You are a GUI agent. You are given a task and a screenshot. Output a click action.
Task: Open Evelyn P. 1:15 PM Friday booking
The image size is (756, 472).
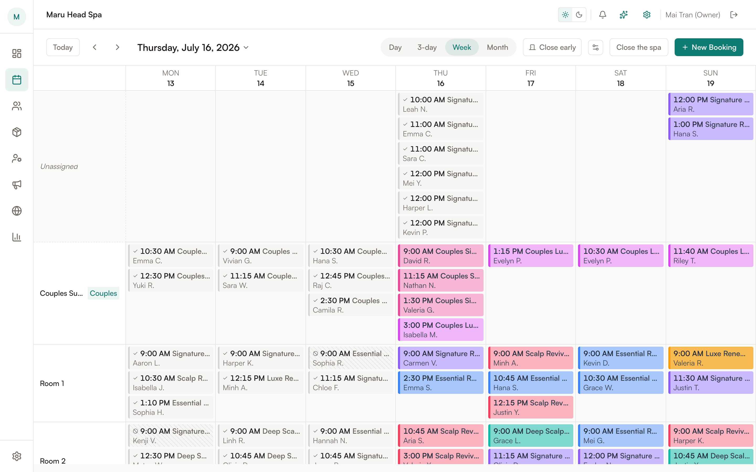pos(531,256)
